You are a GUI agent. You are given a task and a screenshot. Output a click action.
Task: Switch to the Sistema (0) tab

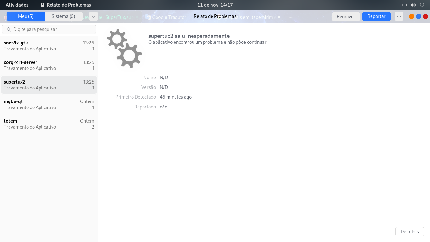[64, 16]
